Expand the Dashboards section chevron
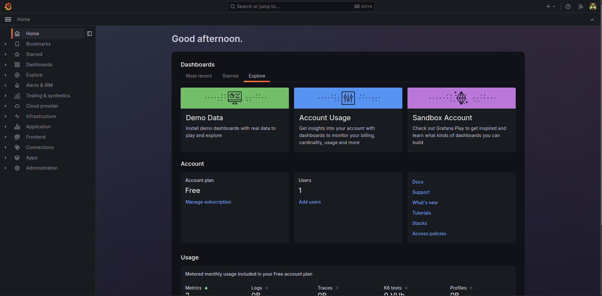This screenshot has width=602, height=296. 5,65
